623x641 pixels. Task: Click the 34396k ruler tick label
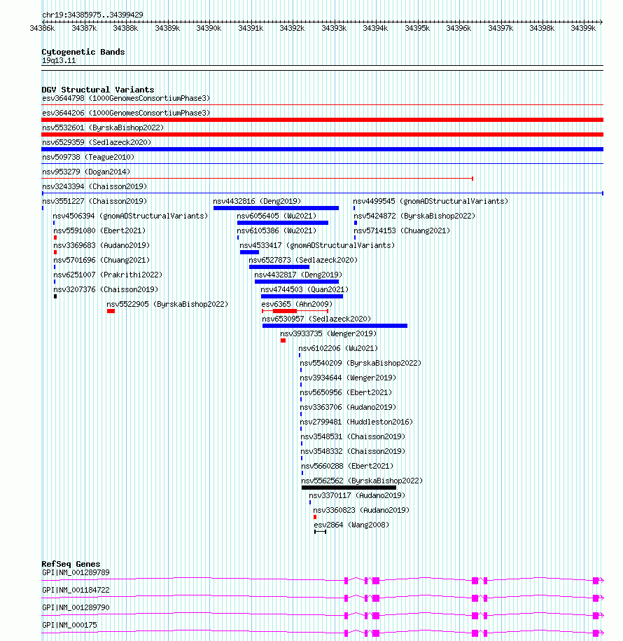point(458,28)
